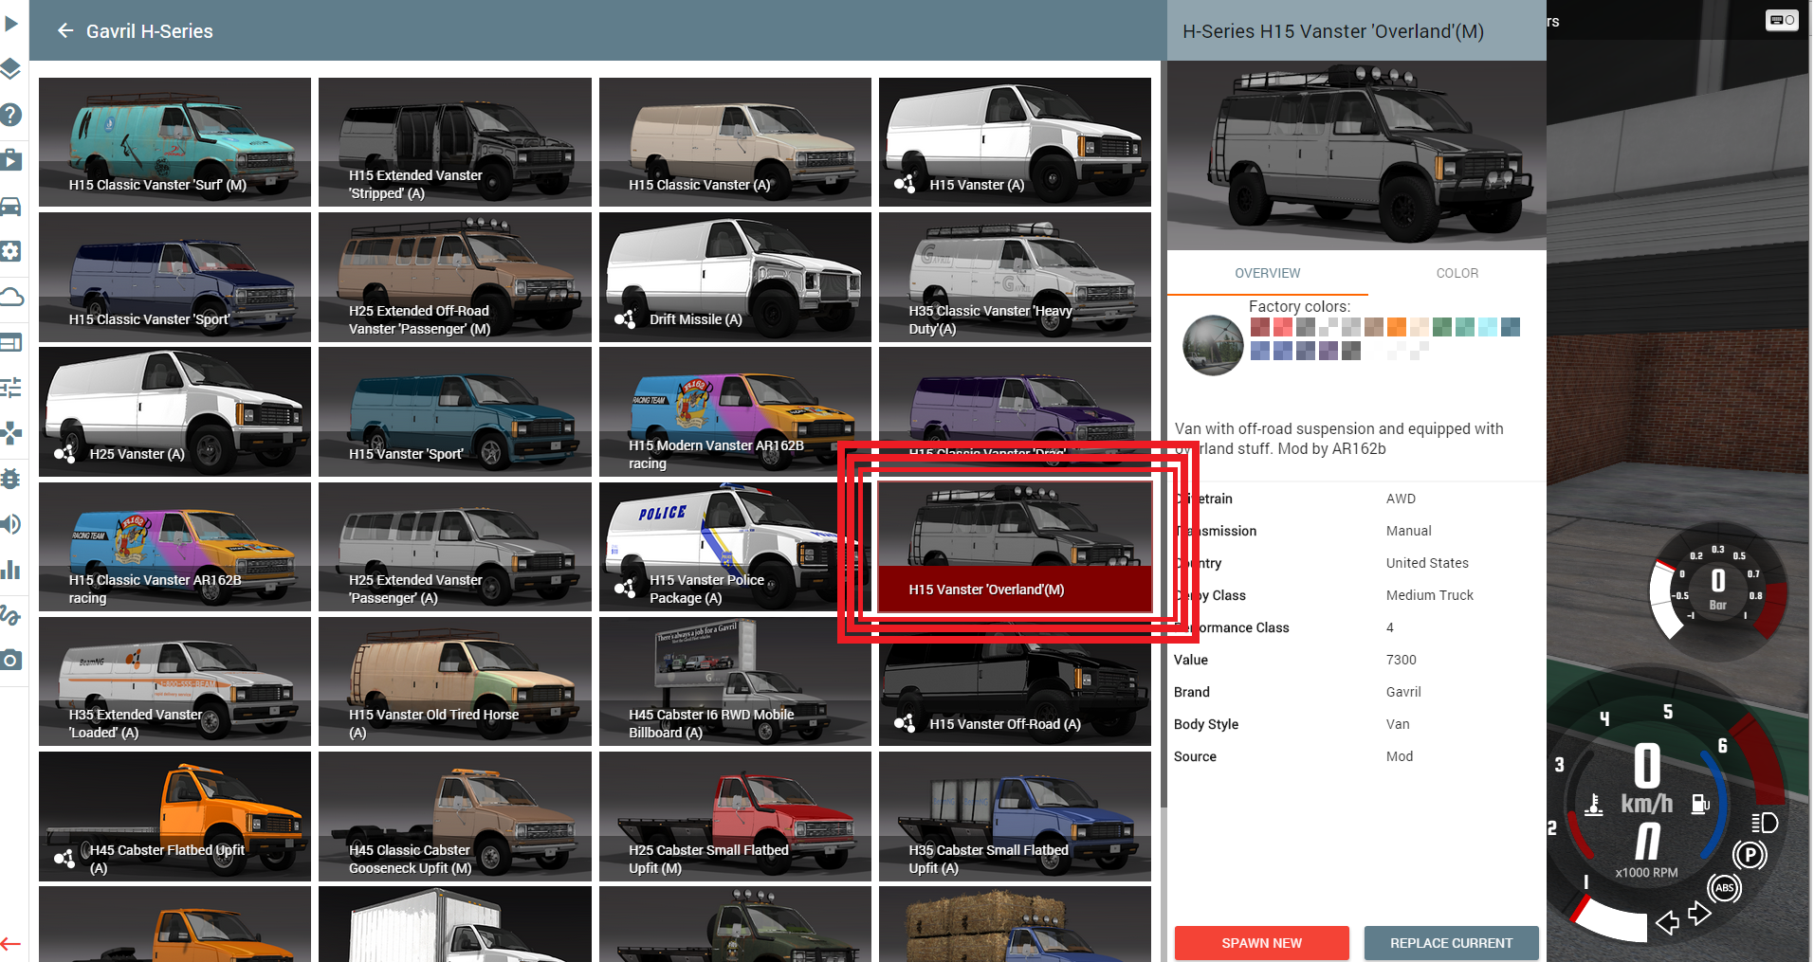Screen dimensions: 1814x962
Task: Select H15 Extended Vanster 'Stripped' (A) card
Action: (x=455, y=142)
